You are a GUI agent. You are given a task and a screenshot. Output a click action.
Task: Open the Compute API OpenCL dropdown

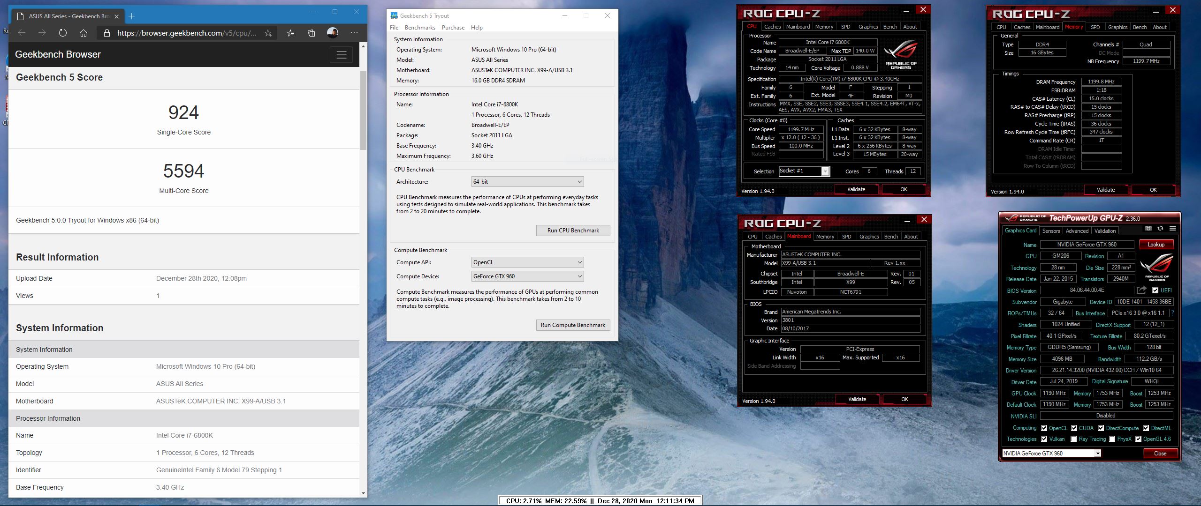pos(527,262)
